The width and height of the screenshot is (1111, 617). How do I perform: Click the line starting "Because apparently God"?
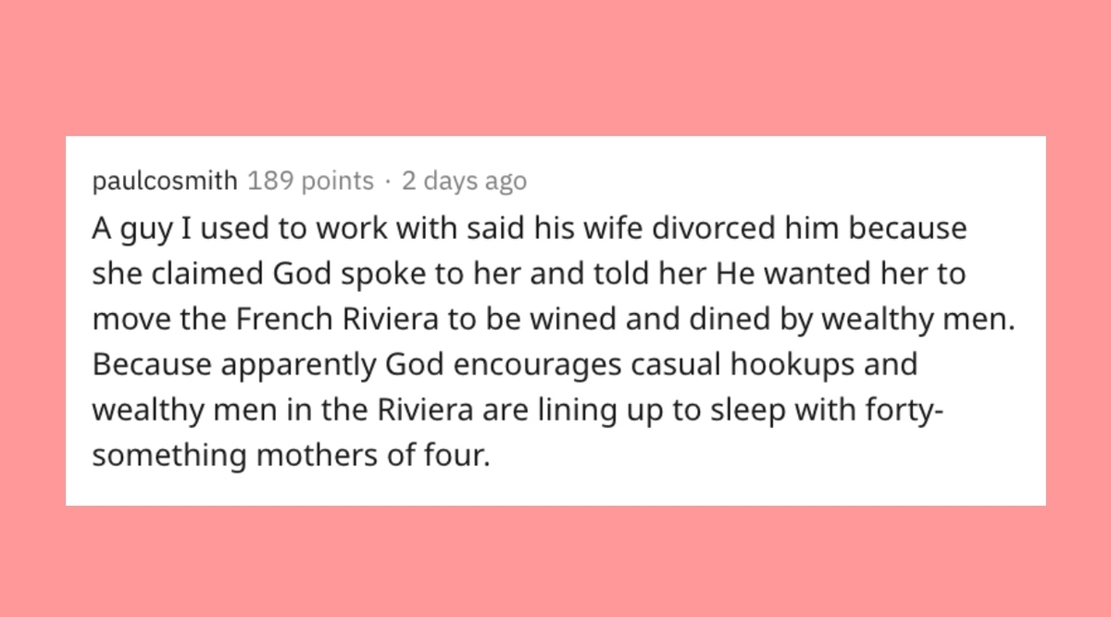click(504, 364)
